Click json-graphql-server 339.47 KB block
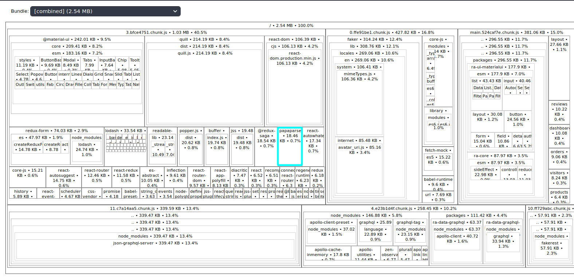574x279 pixels. coord(155,249)
